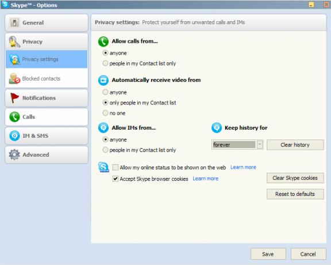Image resolution: width=331 pixels, height=265 pixels.
Task: Click the green Calls phone icon in sidebar
Action: pyautogui.click(x=14, y=117)
